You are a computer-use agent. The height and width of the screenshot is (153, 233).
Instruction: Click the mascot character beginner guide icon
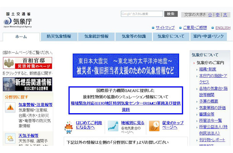pyautogui.click(x=69, y=127)
